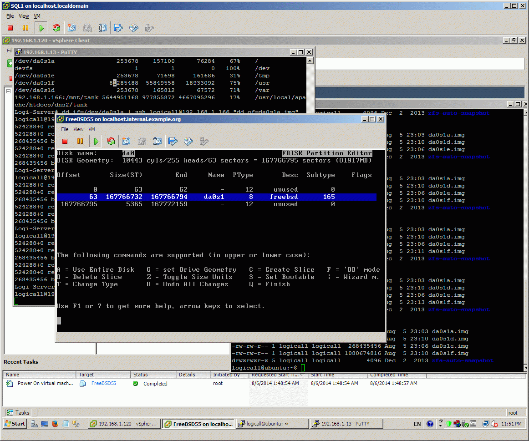Sort tasks by Completed Time column
Viewport: 529px width, 441px height.
(x=397, y=375)
